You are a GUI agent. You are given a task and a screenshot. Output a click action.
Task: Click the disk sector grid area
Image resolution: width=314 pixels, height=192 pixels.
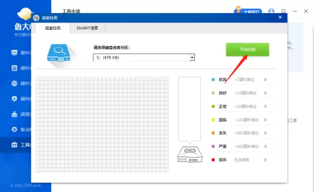(x=102, y=125)
